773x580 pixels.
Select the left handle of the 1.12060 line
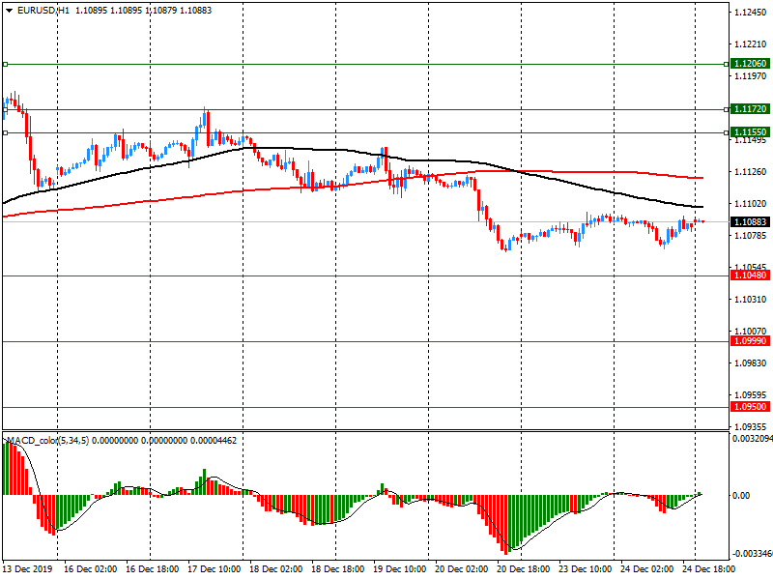coord(5,64)
